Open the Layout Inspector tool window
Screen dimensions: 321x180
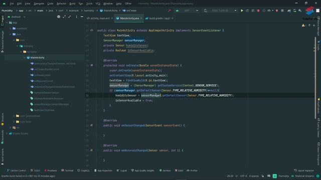click(304, 170)
